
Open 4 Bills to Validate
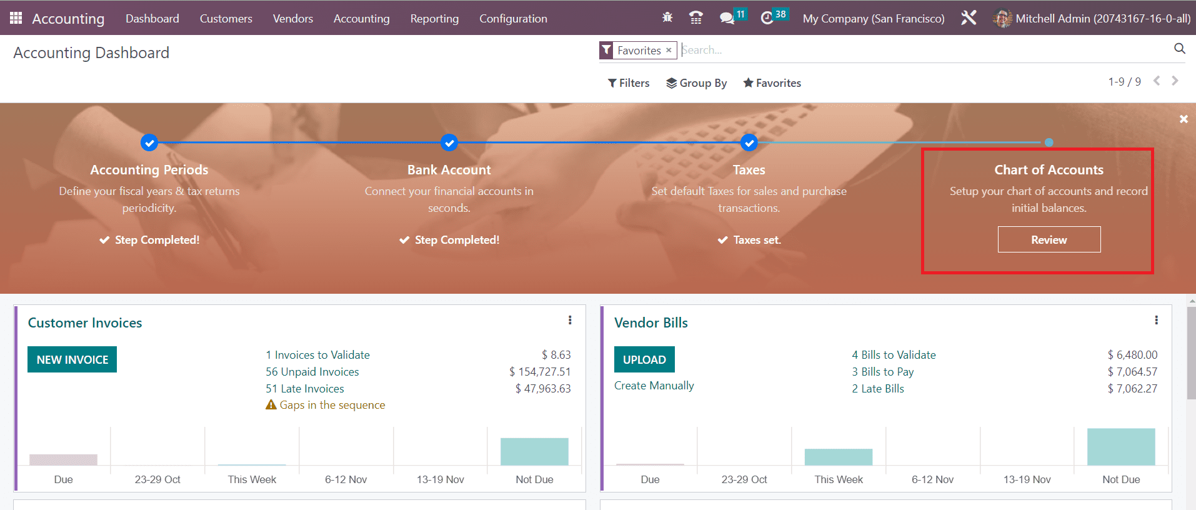[x=894, y=355]
